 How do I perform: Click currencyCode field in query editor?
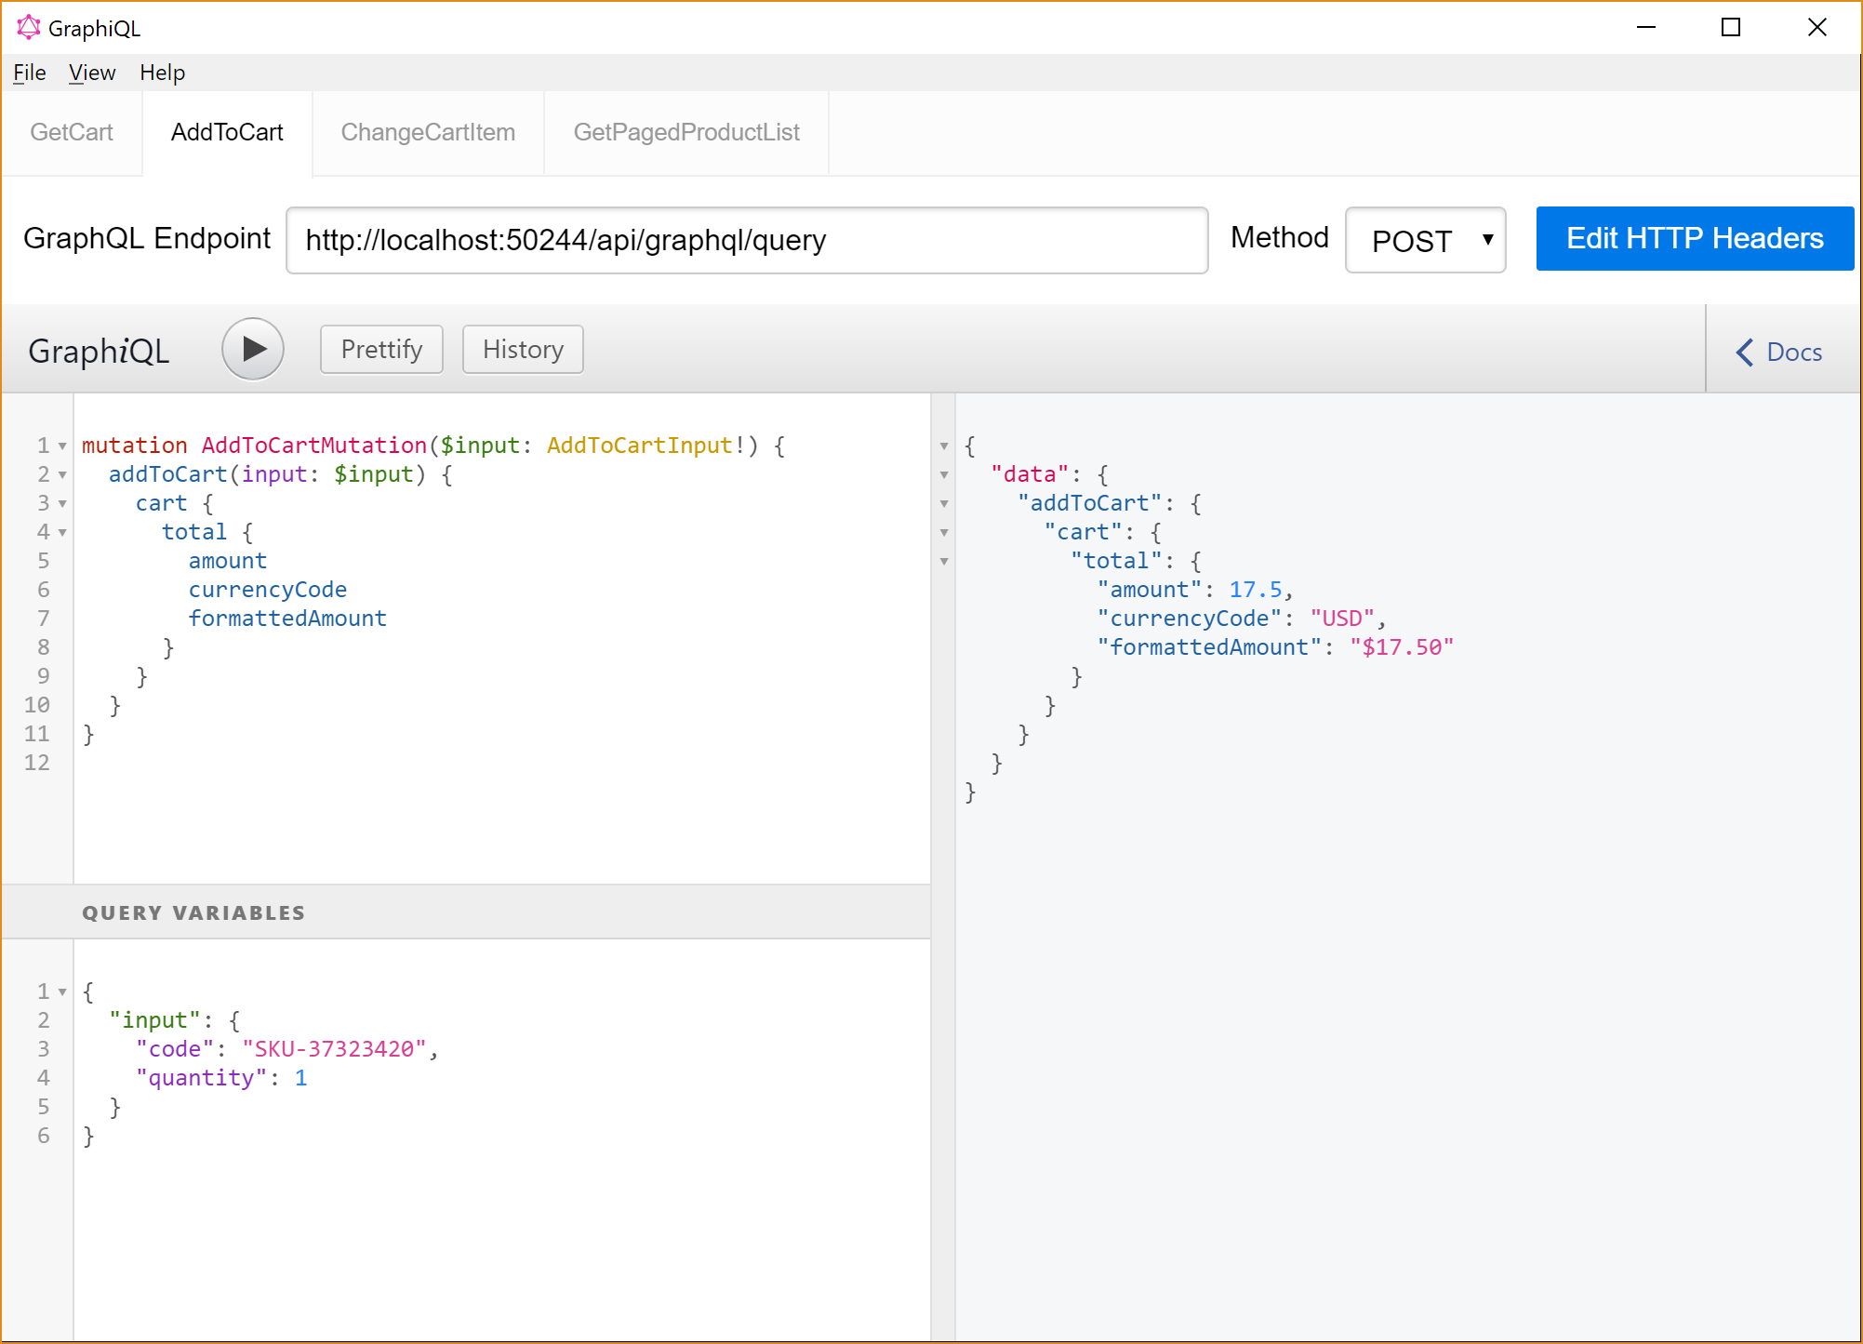(x=268, y=590)
